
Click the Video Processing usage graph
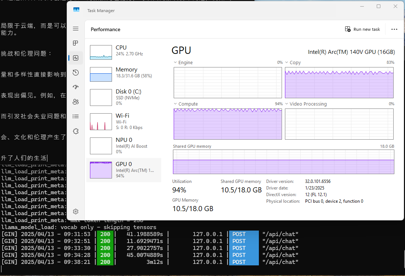339,124
